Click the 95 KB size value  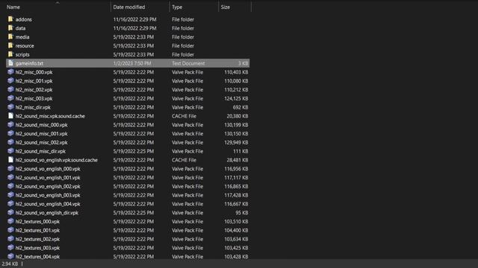pyautogui.click(x=241, y=213)
